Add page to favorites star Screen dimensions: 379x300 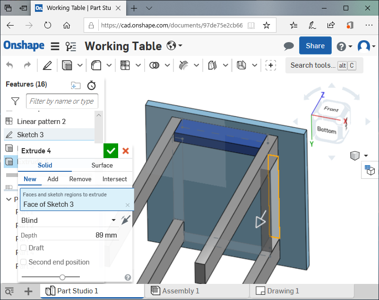[267, 25]
